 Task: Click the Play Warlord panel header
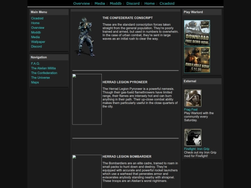pos(202,12)
